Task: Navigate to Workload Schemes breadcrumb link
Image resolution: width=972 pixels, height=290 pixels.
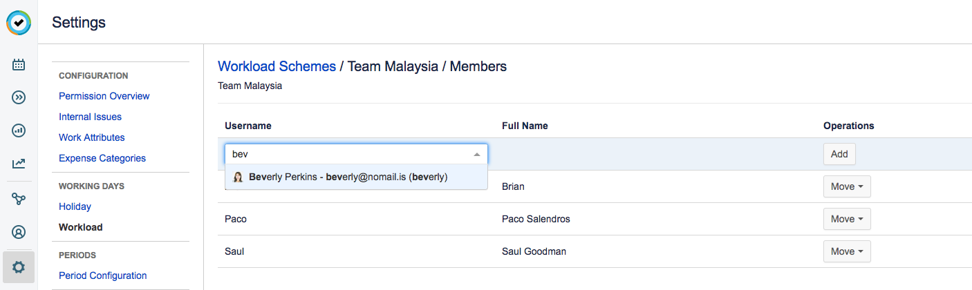Action: (x=277, y=66)
